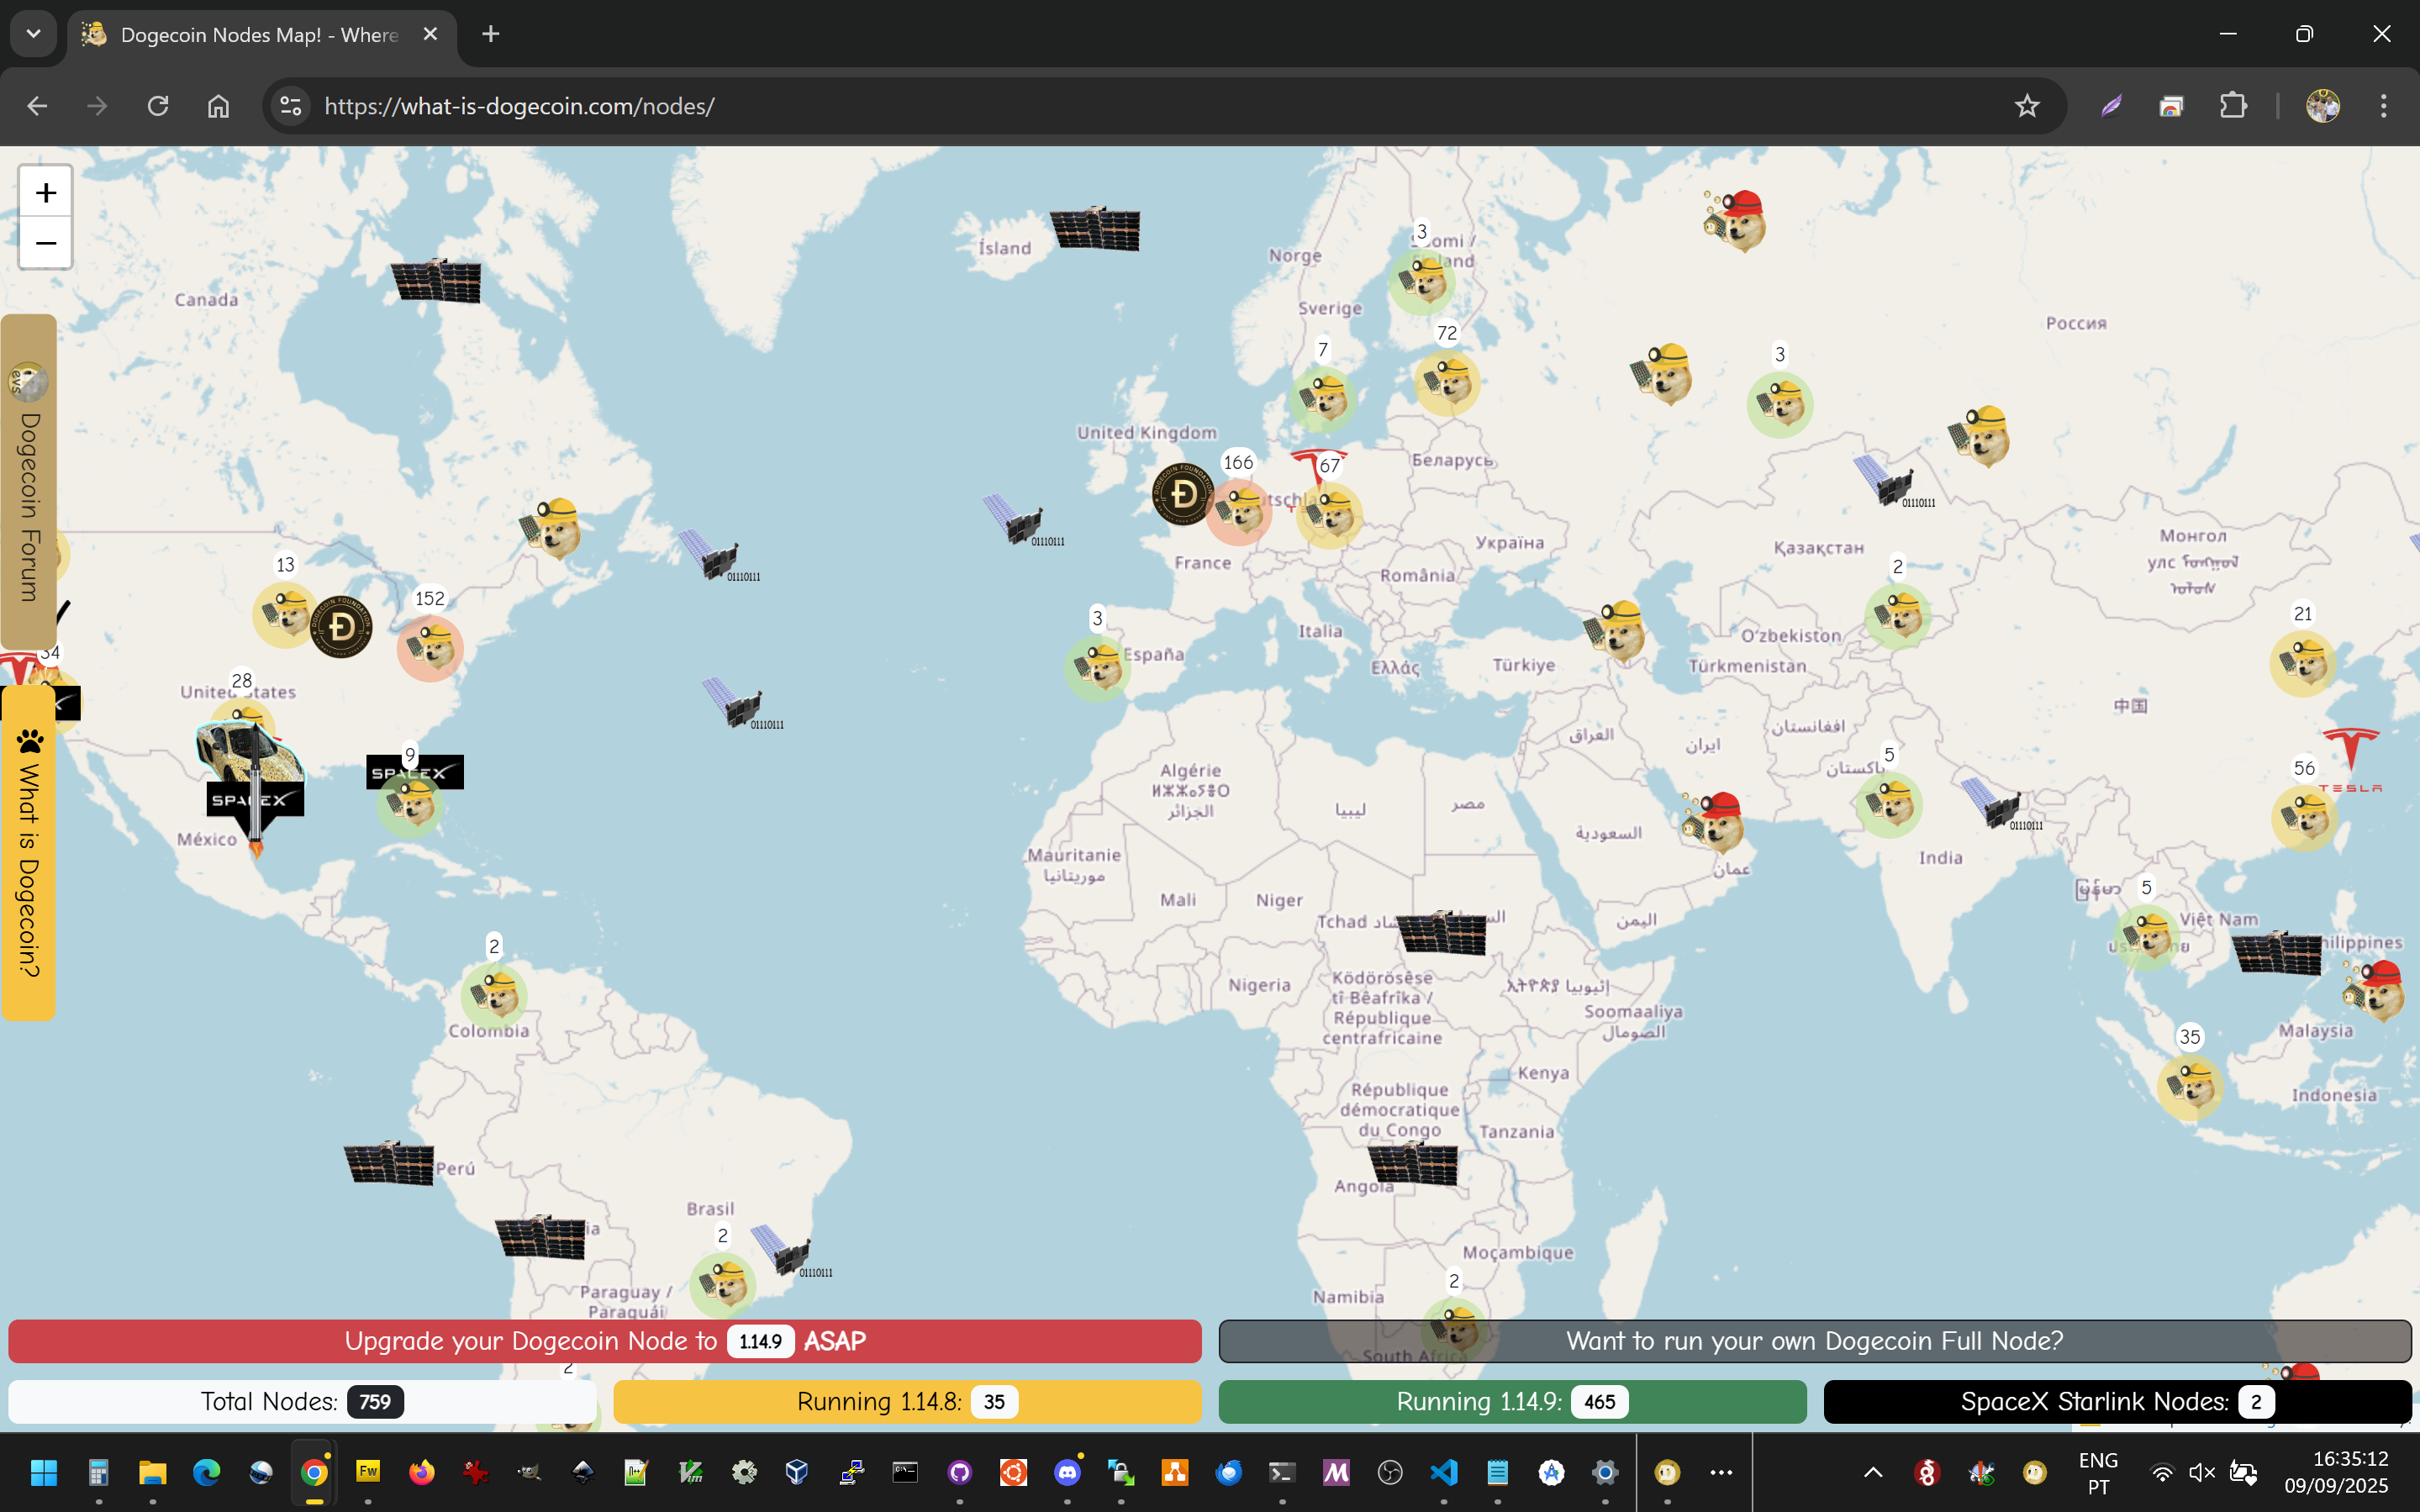2420x1512 pixels.
Task: Open File Explorer from the taskbar
Action: coord(152,1472)
